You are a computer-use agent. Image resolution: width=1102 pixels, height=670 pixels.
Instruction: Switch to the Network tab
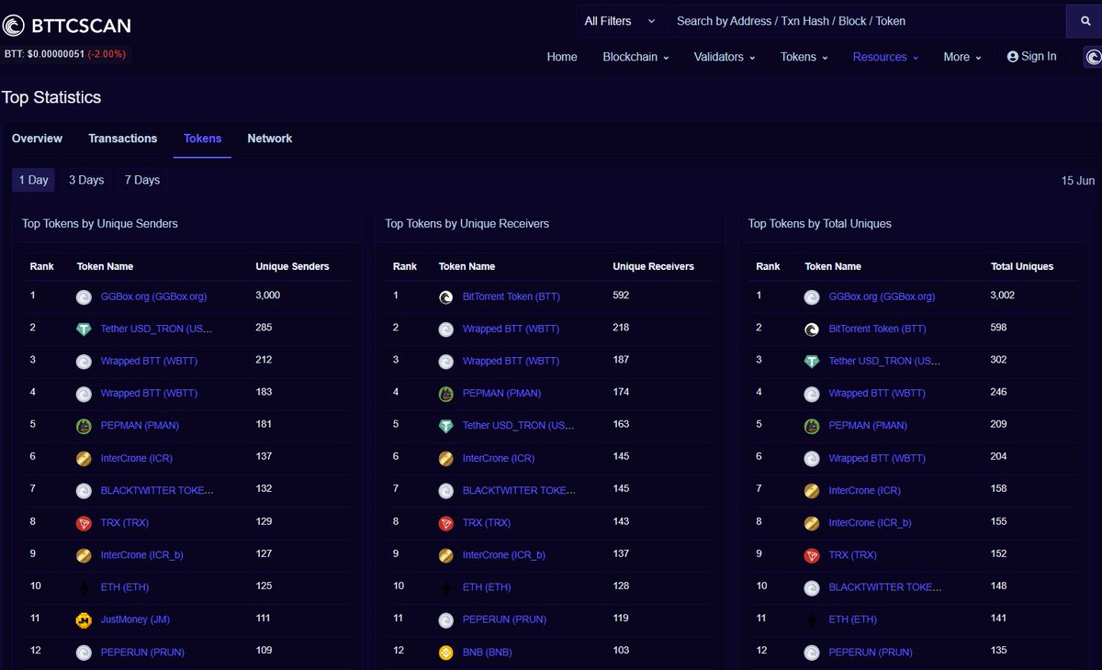point(270,139)
